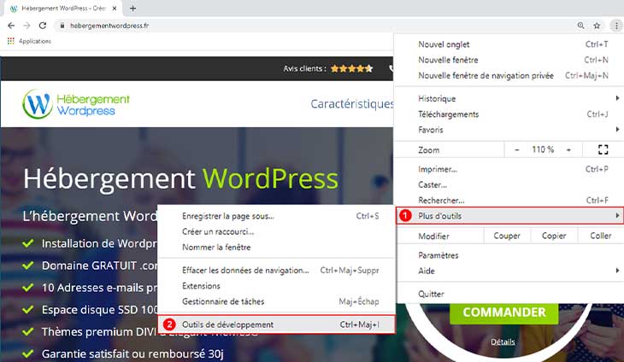
Task: Click the Avis clients star rating
Action: pos(352,69)
